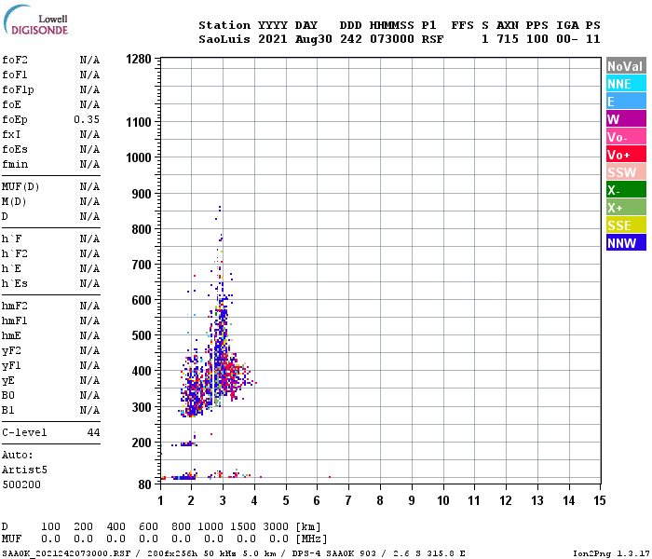The height and width of the screenshot is (559, 652).
Task: Click the foEp value 0.35
Action: (87, 120)
